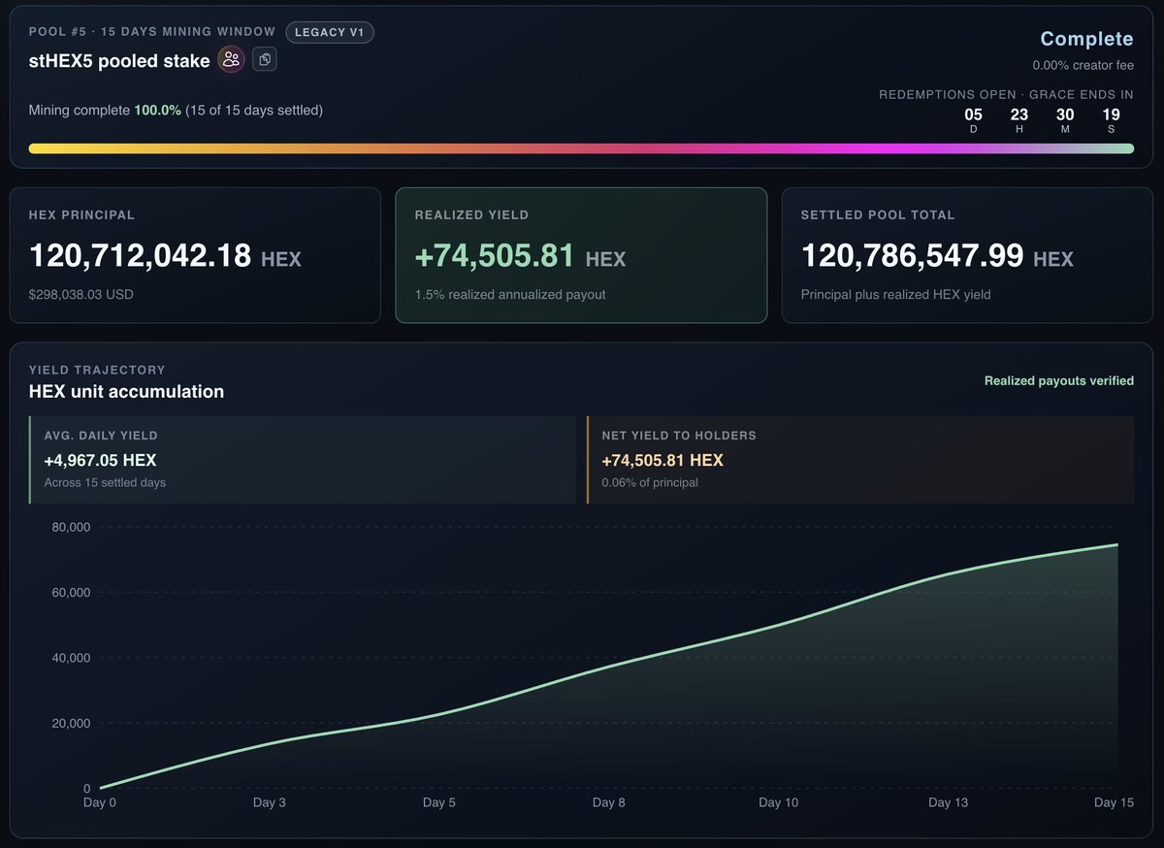Screen dimensions: 1164x848
Task: Click the Day 8 chart axis label
Action: click(x=609, y=802)
